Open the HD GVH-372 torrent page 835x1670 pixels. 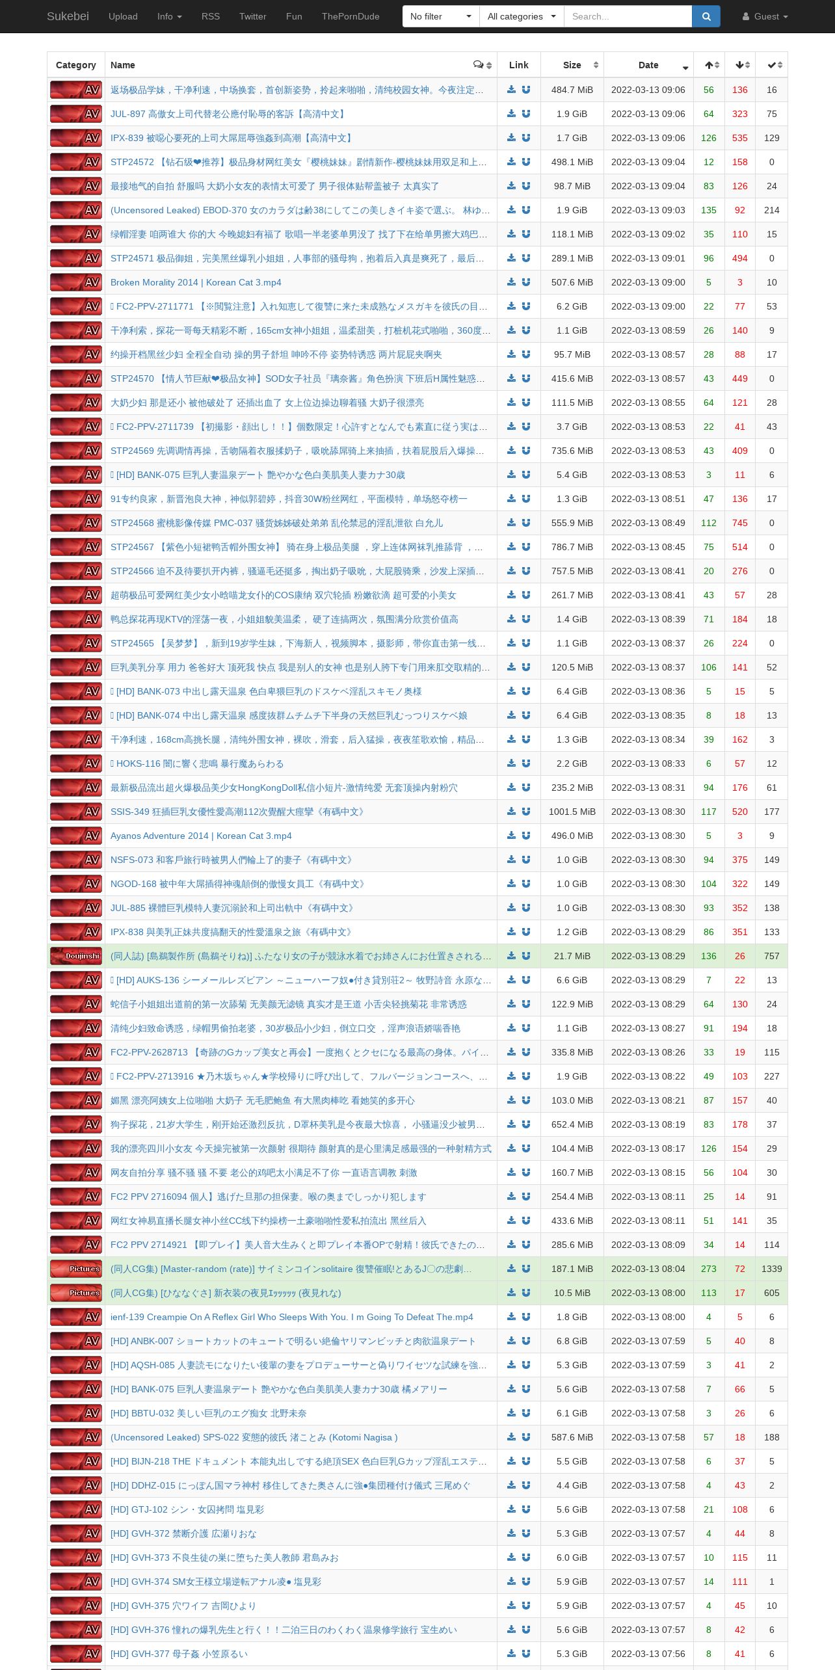click(183, 1533)
